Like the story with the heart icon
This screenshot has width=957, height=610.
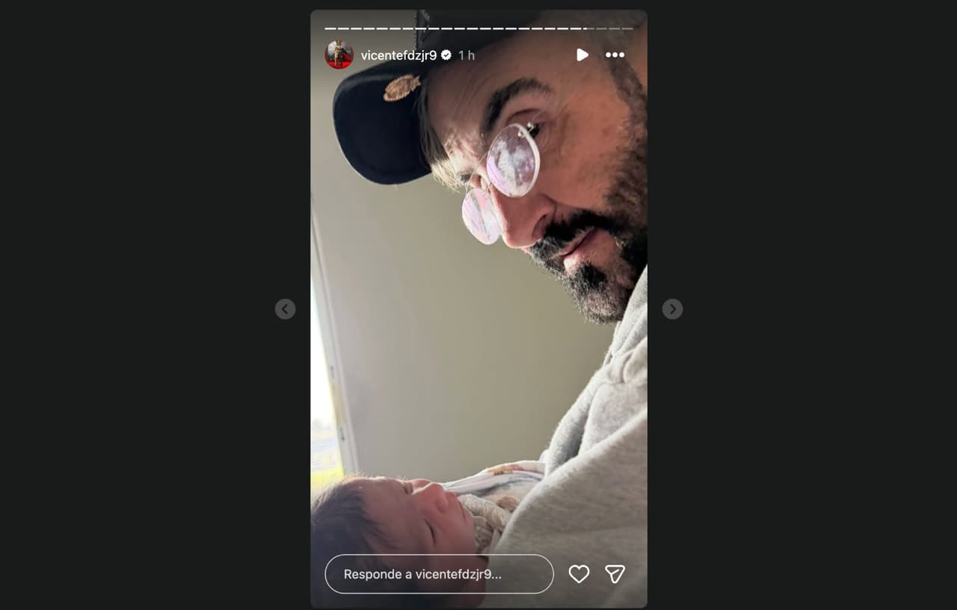tap(579, 573)
